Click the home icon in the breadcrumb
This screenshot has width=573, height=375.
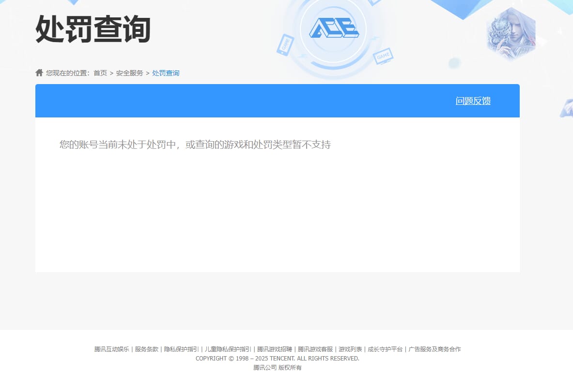coord(39,72)
